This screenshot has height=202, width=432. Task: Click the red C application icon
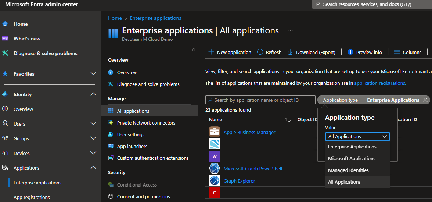215,192
